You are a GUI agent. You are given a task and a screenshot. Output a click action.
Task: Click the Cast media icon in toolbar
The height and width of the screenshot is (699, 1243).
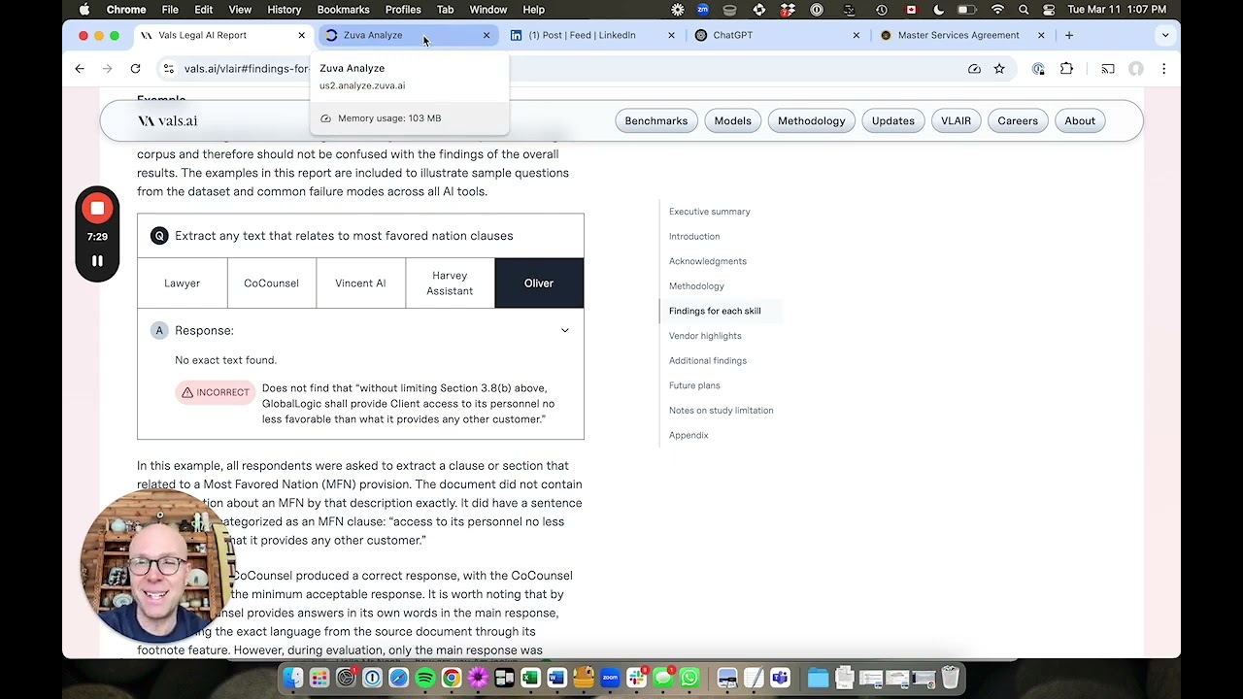(1108, 69)
